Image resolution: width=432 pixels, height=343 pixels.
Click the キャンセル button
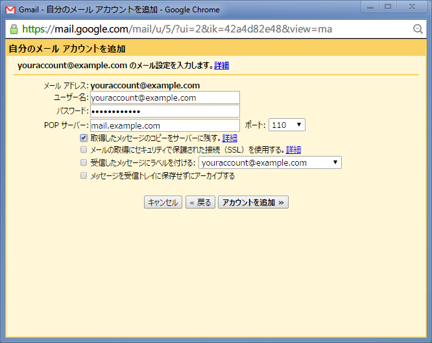163,203
